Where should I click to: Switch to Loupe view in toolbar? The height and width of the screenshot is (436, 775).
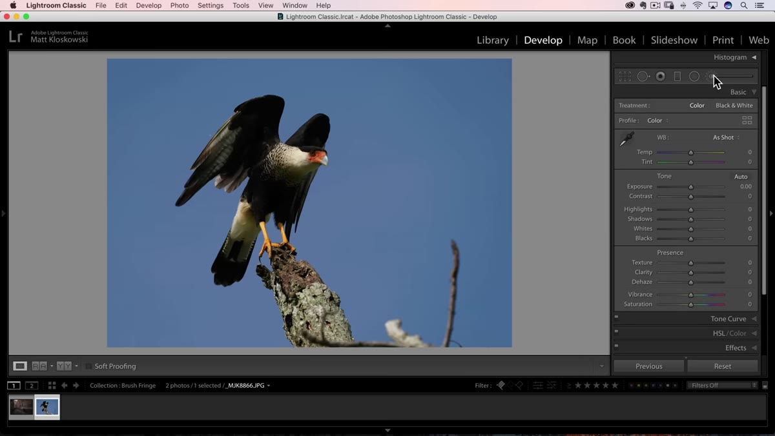pos(20,366)
